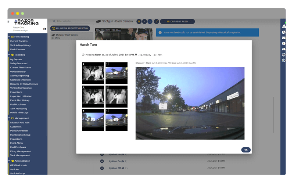Click the plus icon beside Ignition Off row

coord(102,168)
